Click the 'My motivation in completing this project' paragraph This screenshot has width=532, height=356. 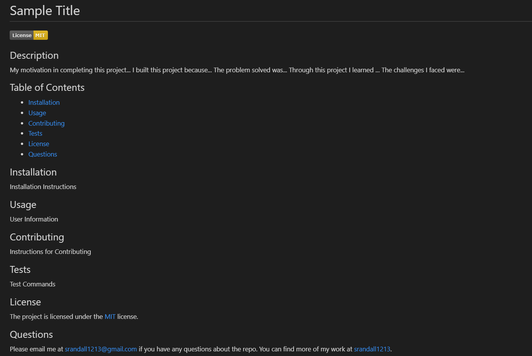click(x=237, y=70)
